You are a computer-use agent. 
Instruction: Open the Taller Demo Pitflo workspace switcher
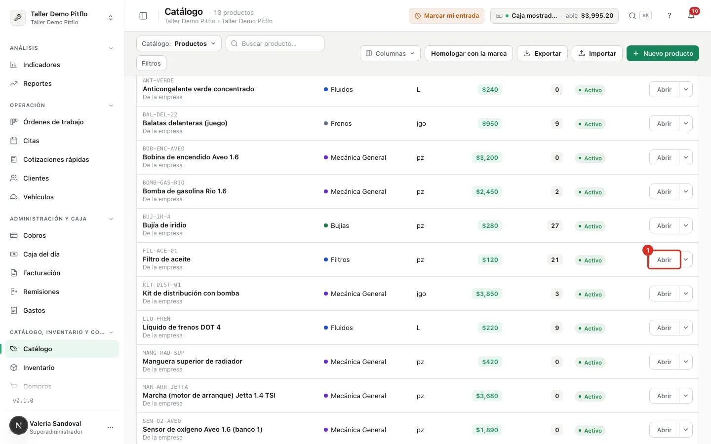pyautogui.click(x=62, y=18)
